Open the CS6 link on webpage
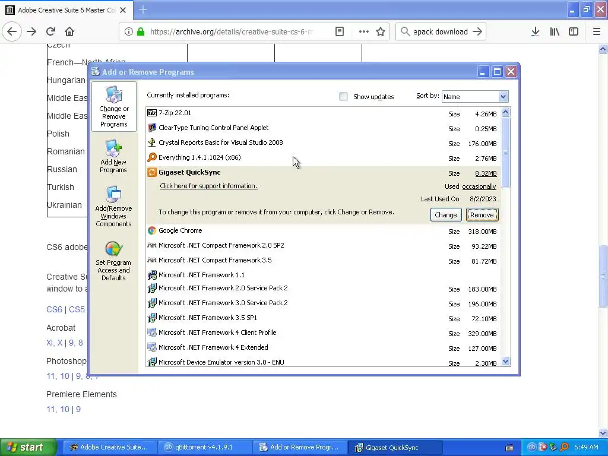The height and width of the screenshot is (456, 608). point(54,309)
